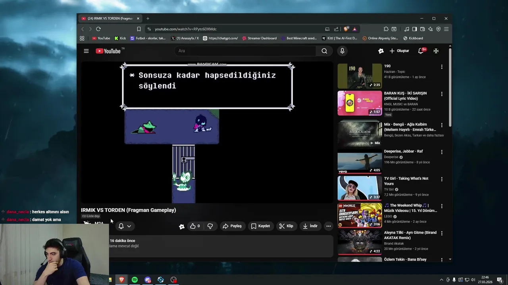Open Discord from the taskbar

point(148,280)
